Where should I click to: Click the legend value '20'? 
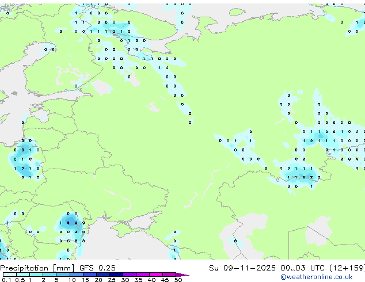point(98,280)
